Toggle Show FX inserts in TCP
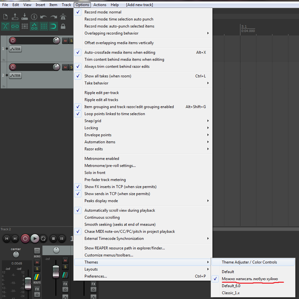Screen dimensions: 299x299 [143, 187]
